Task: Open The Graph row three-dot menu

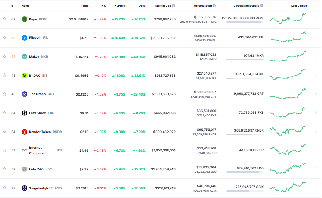Action: coord(316,94)
